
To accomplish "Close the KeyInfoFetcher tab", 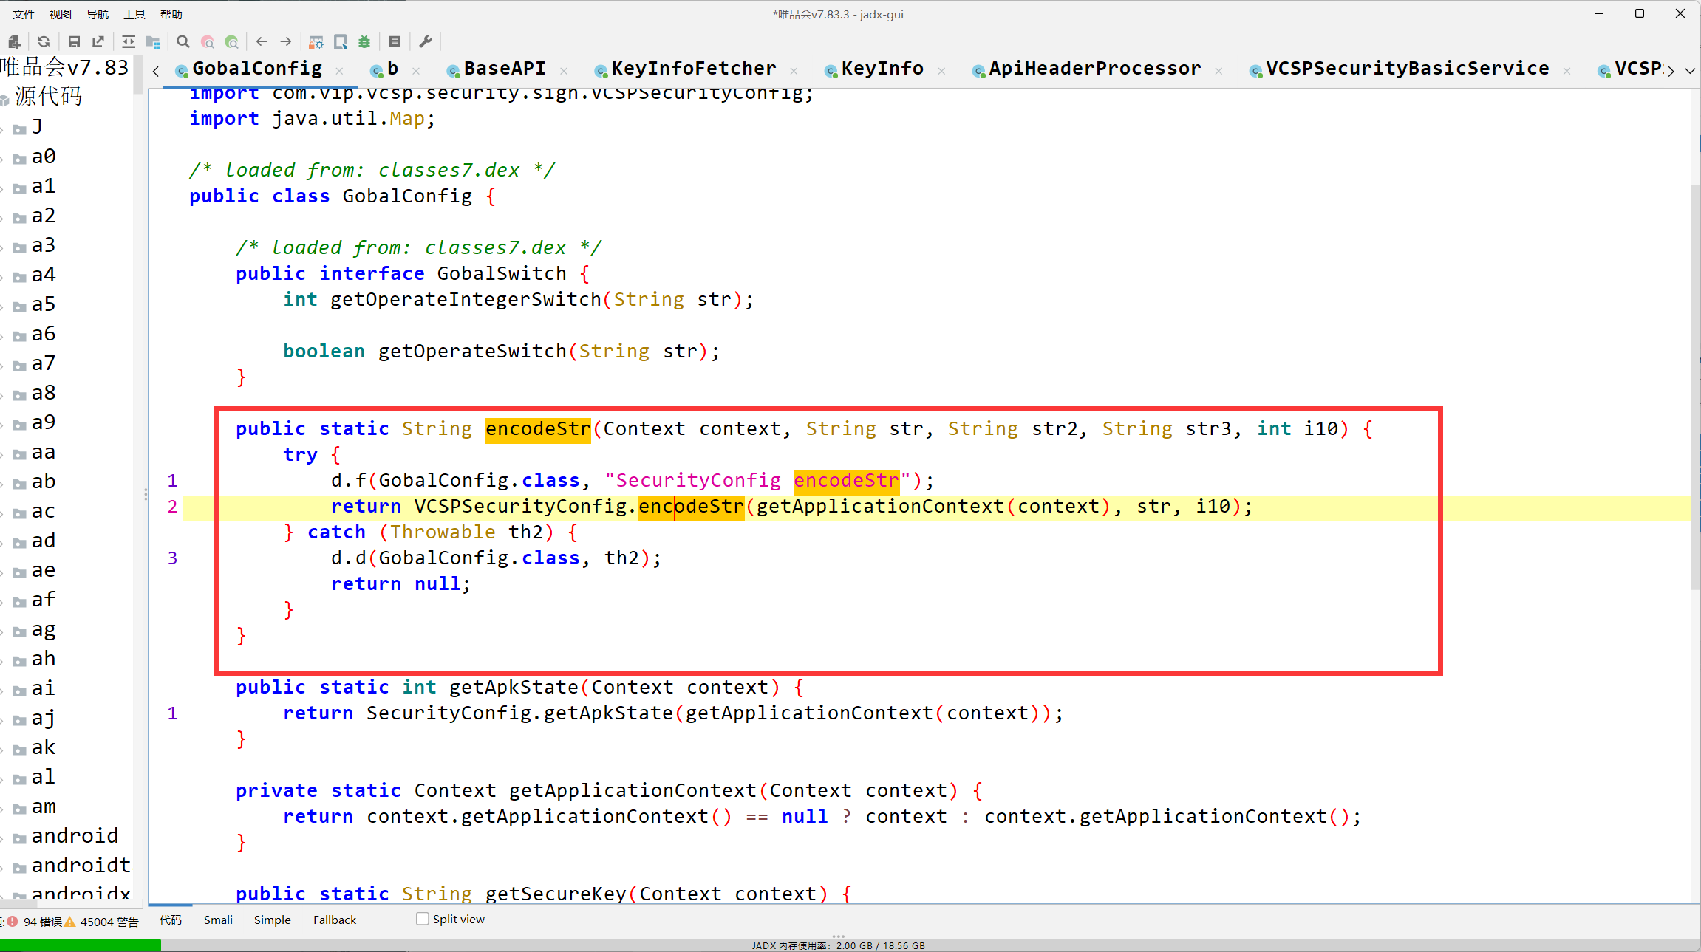I will [794, 71].
